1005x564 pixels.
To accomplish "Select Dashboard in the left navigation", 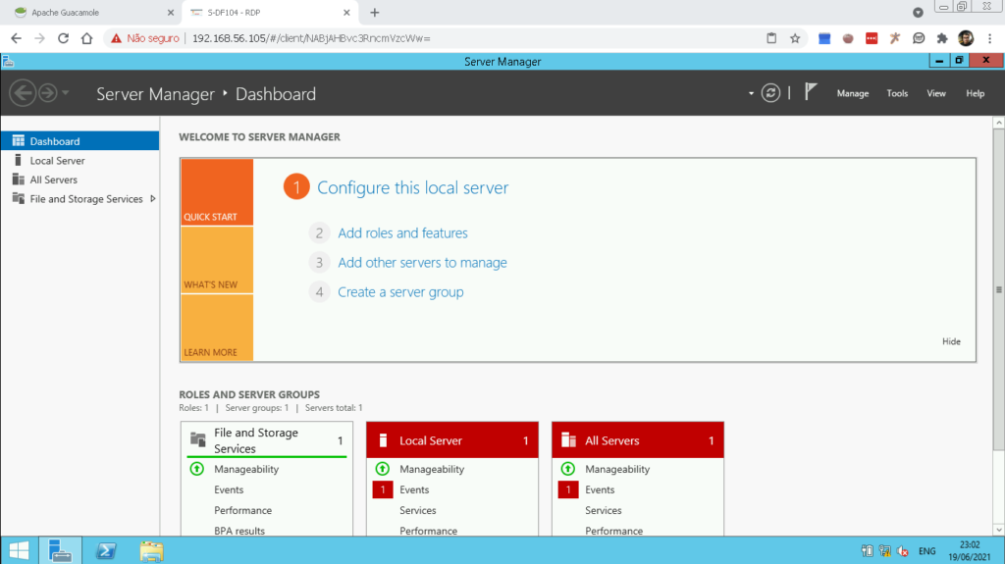I will pos(80,141).
